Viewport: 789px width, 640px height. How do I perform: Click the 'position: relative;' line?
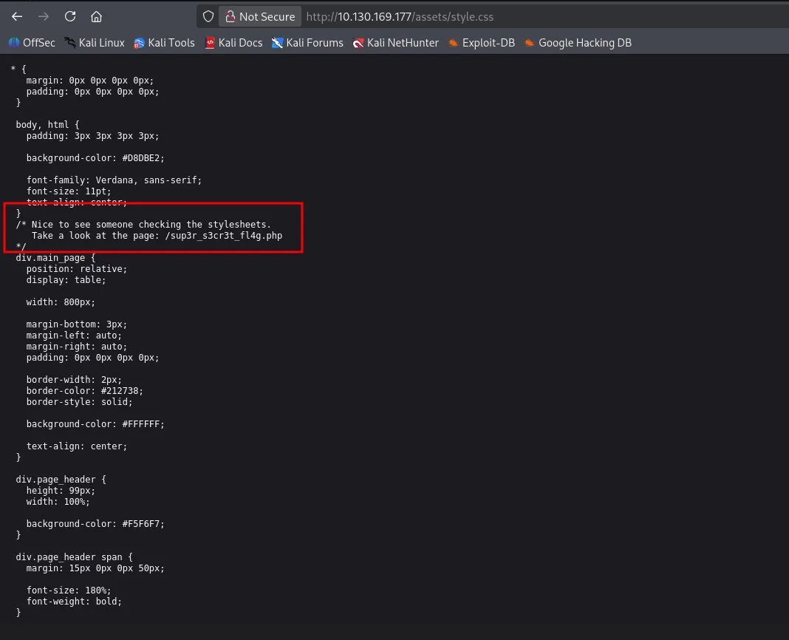pos(77,269)
